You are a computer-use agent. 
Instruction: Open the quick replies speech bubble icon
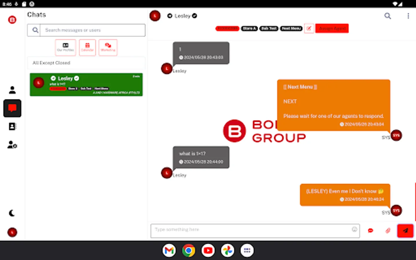(x=370, y=231)
